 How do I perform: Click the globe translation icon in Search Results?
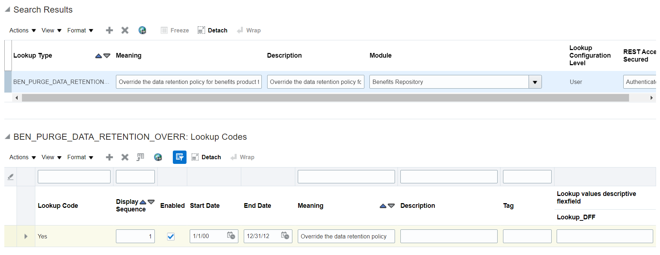tap(142, 31)
